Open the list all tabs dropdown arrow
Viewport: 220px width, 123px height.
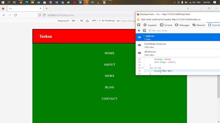pyautogui.click(x=188, y=8)
